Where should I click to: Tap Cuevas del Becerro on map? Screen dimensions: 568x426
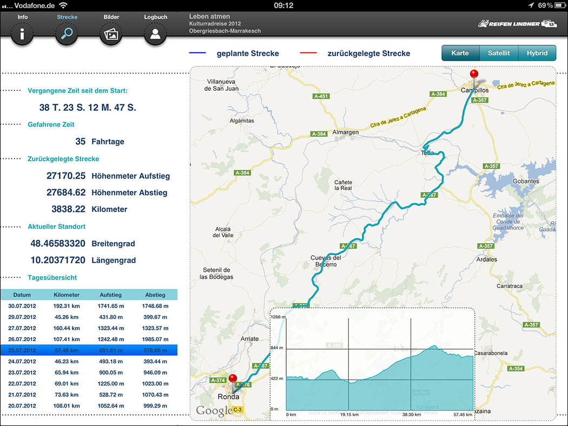pos(326,261)
